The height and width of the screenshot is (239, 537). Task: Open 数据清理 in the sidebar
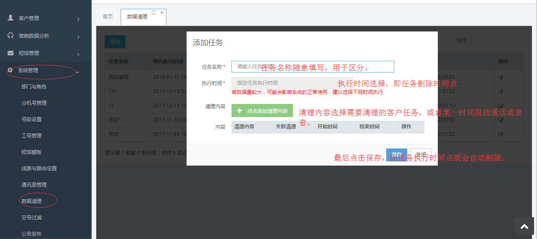pyautogui.click(x=32, y=201)
